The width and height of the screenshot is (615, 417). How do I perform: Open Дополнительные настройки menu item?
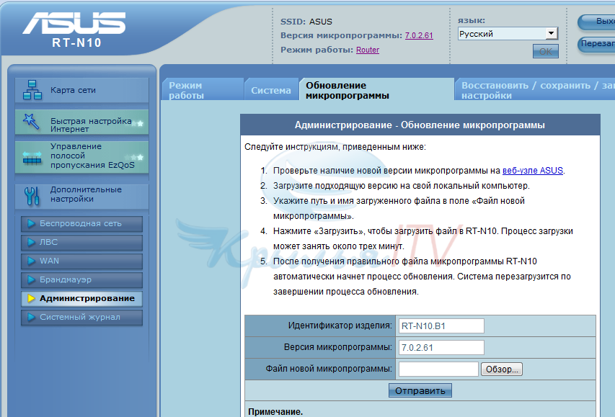82,196
